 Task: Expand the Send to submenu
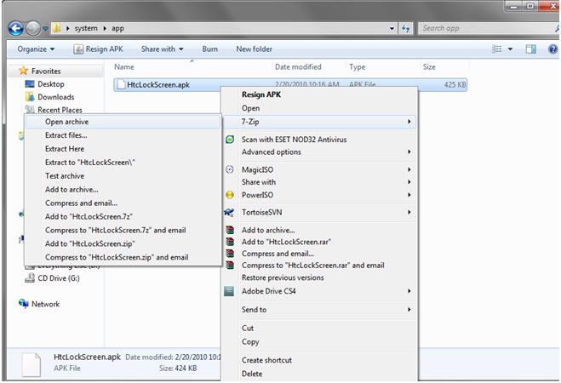409,310
